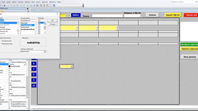198x111 pixels.
Task: Click the Cut scissors icon in toolbar
Action: (8, 5)
